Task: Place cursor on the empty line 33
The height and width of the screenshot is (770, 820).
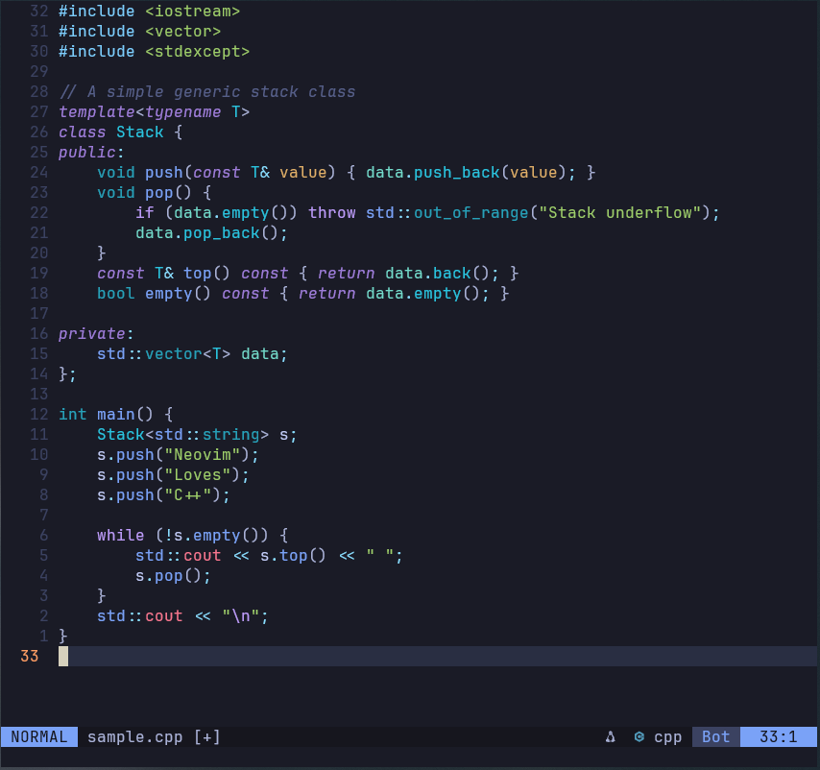Action: click(x=384, y=657)
